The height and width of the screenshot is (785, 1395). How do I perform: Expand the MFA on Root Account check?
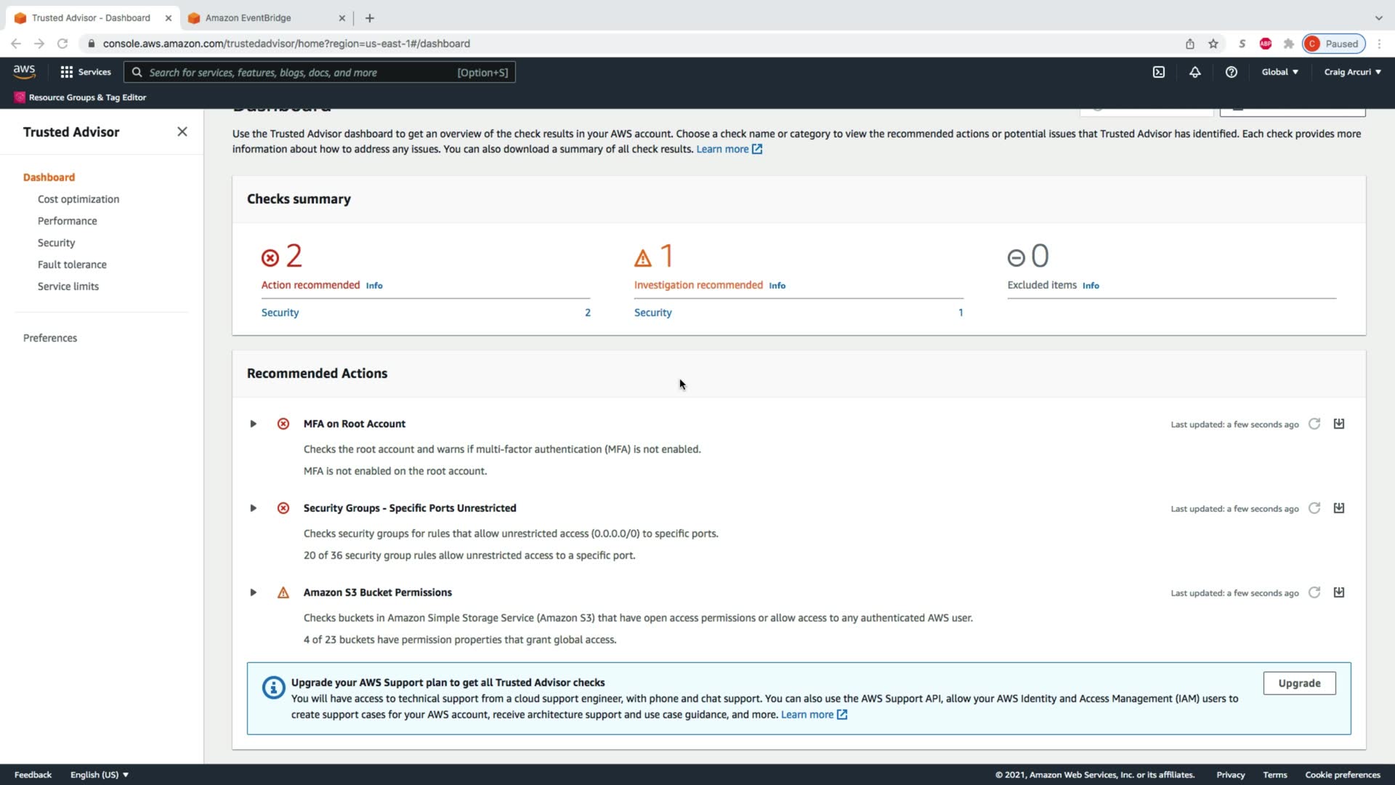click(253, 424)
